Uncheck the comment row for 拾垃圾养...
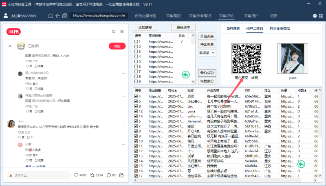326x186 pixels. [x=136, y=176]
